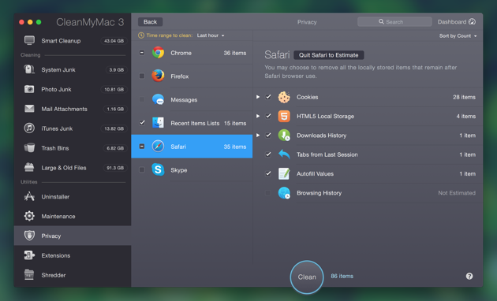Image resolution: width=497 pixels, height=301 pixels.
Task: Expand the HTML5 Local Storage triangle
Action: pos(258,116)
